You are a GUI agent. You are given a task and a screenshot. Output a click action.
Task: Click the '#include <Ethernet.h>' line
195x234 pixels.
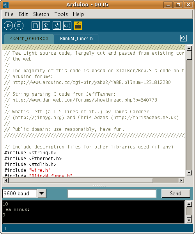(33, 159)
